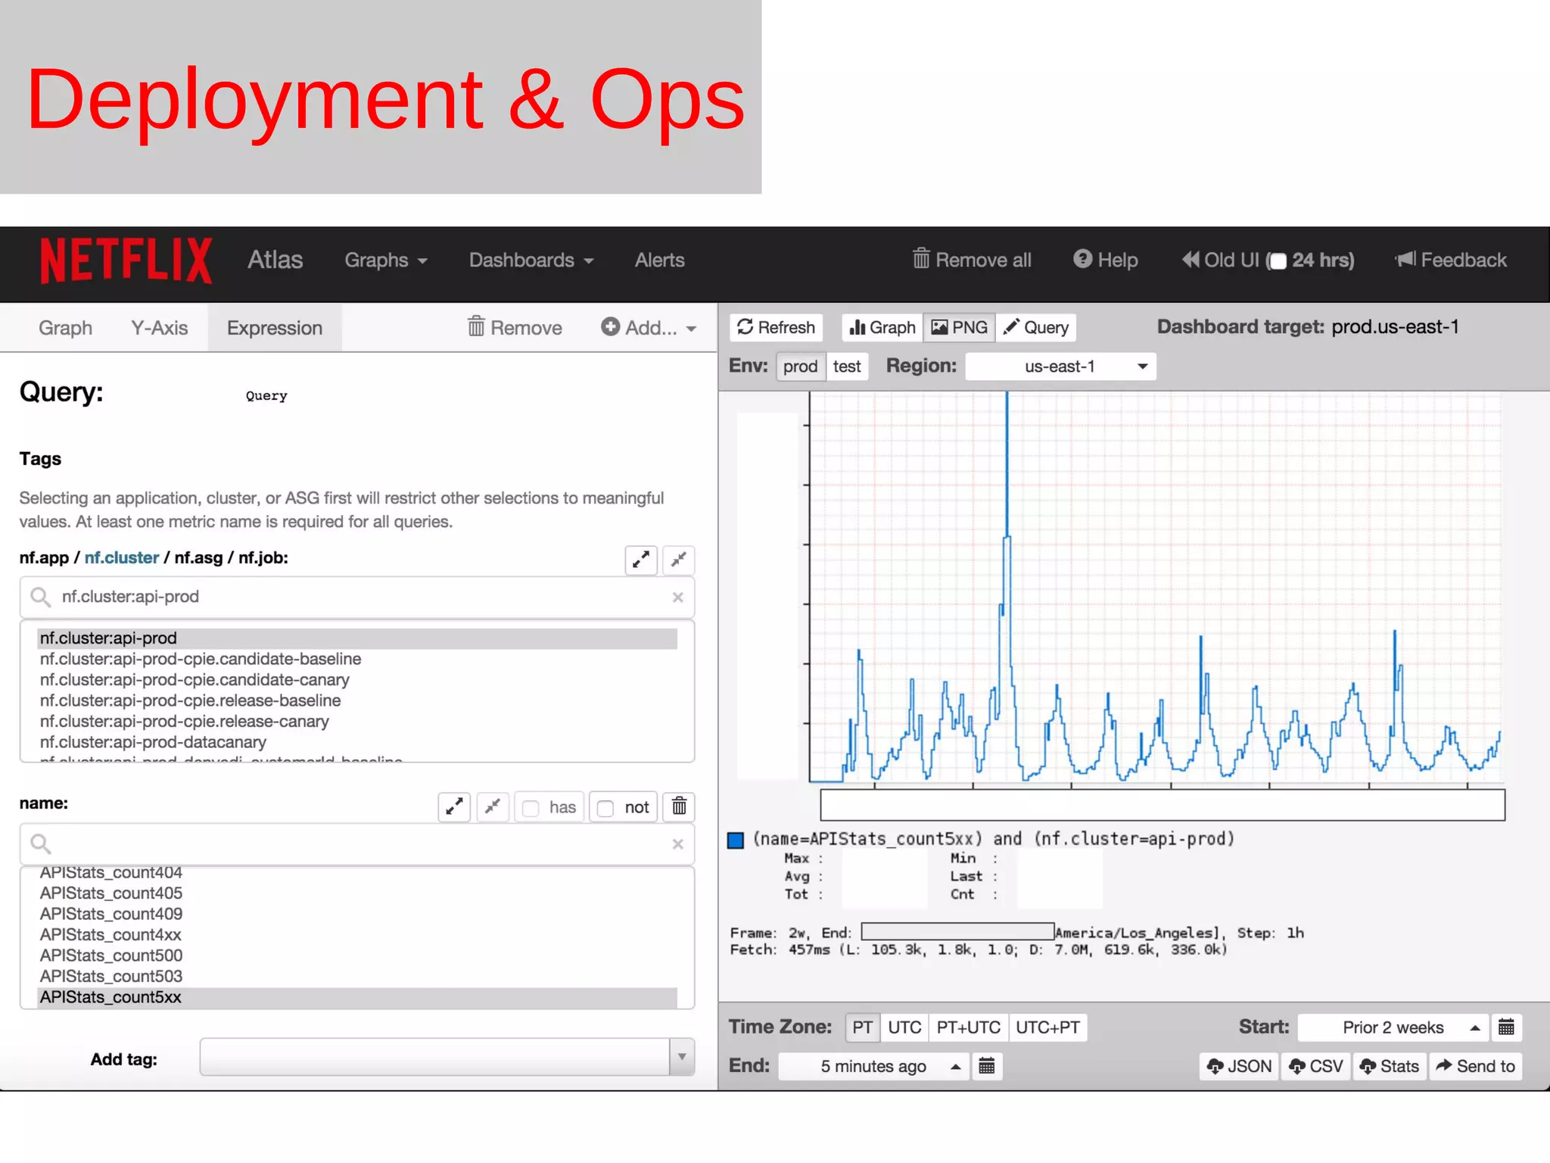This screenshot has height=1163, width=1550.
Task: Collapse the nf.cluster tag list
Action: [679, 560]
